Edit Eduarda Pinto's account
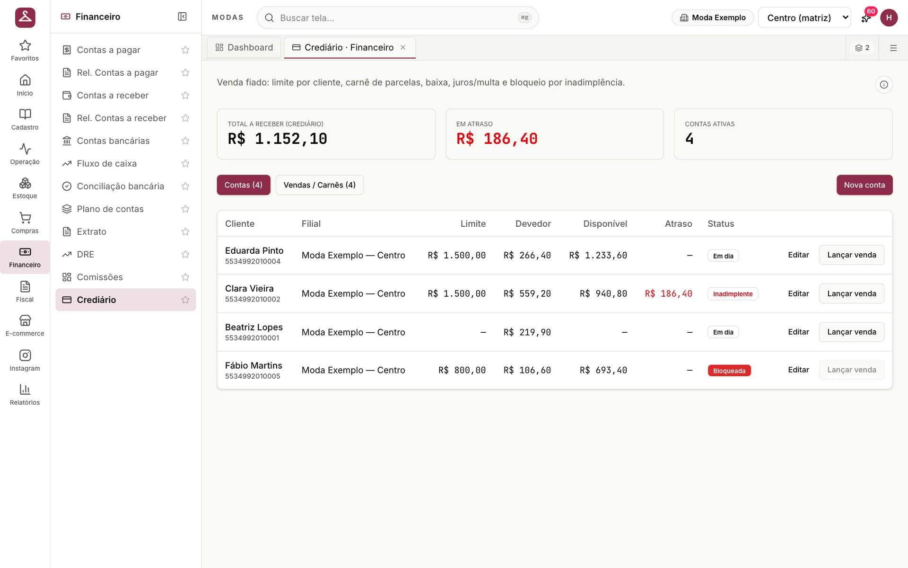908x568 pixels. tap(798, 255)
